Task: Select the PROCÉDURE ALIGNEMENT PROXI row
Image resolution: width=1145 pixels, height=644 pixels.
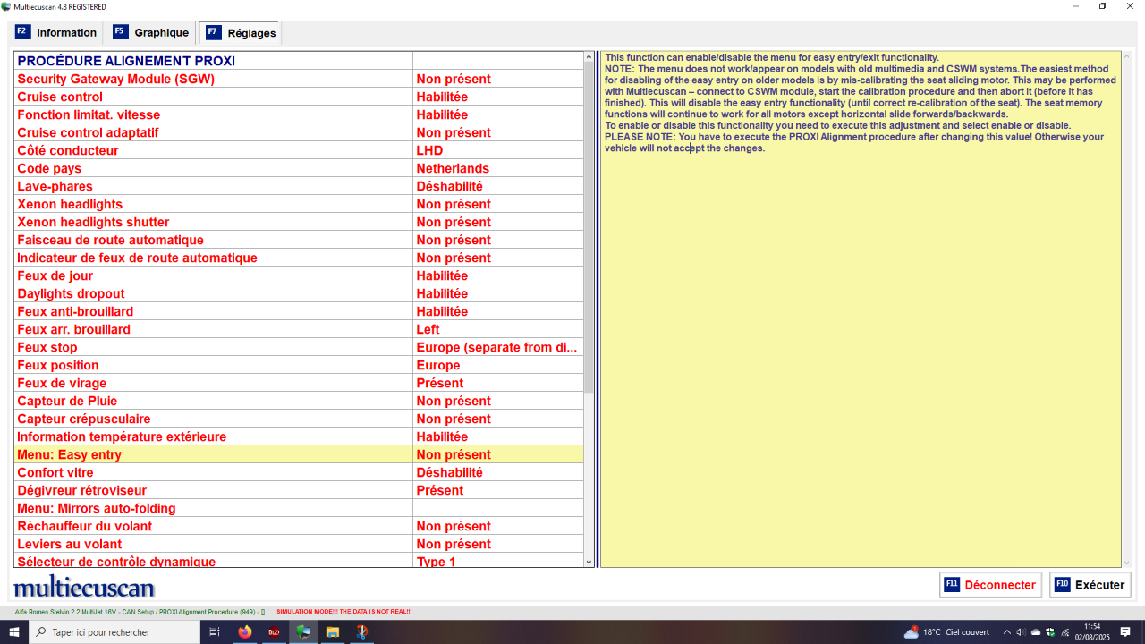Action: click(x=299, y=61)
